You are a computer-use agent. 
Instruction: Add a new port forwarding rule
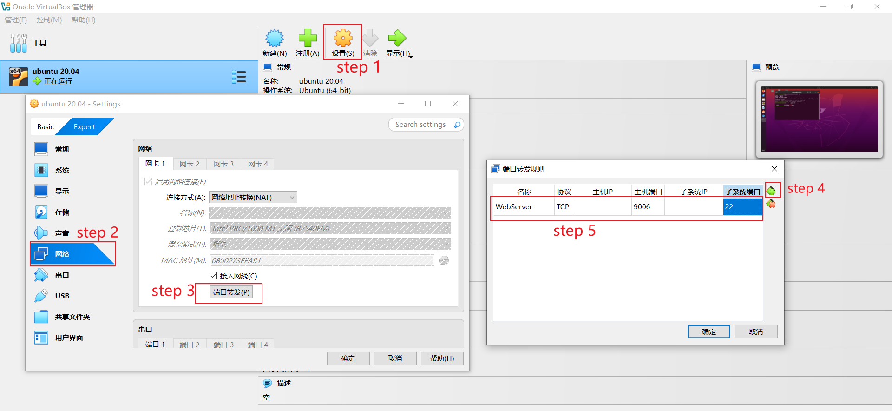771,190
